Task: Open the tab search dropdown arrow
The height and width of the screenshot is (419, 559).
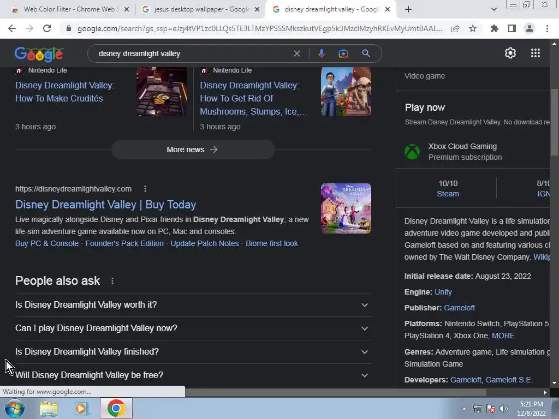Action: tap(493, 9)
